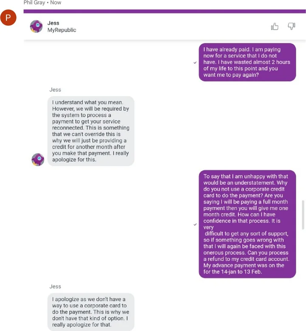Click the Jess agent name in the header
Viewport: 306px width, 331px height.
(53, 23)
